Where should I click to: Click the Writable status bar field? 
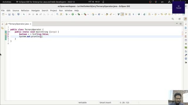(83, 102)
